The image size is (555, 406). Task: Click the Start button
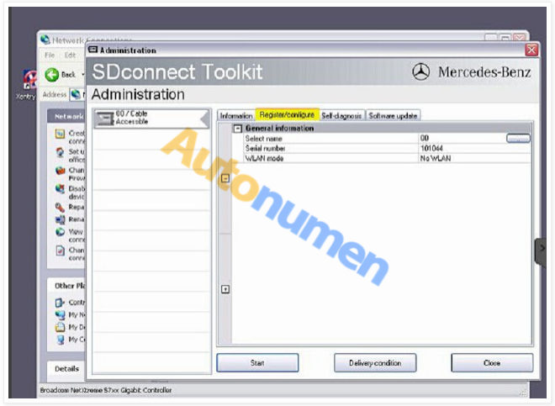(257, 363)
